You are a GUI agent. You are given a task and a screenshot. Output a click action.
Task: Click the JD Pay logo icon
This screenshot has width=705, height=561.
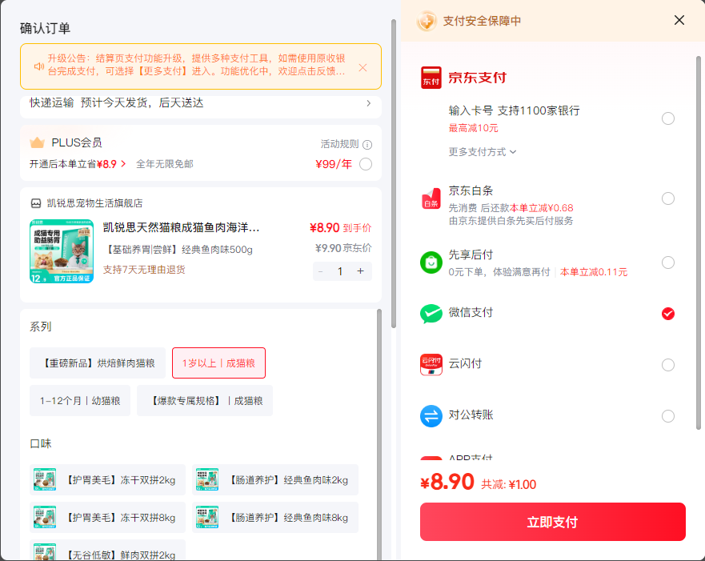(x=431, y=78)
